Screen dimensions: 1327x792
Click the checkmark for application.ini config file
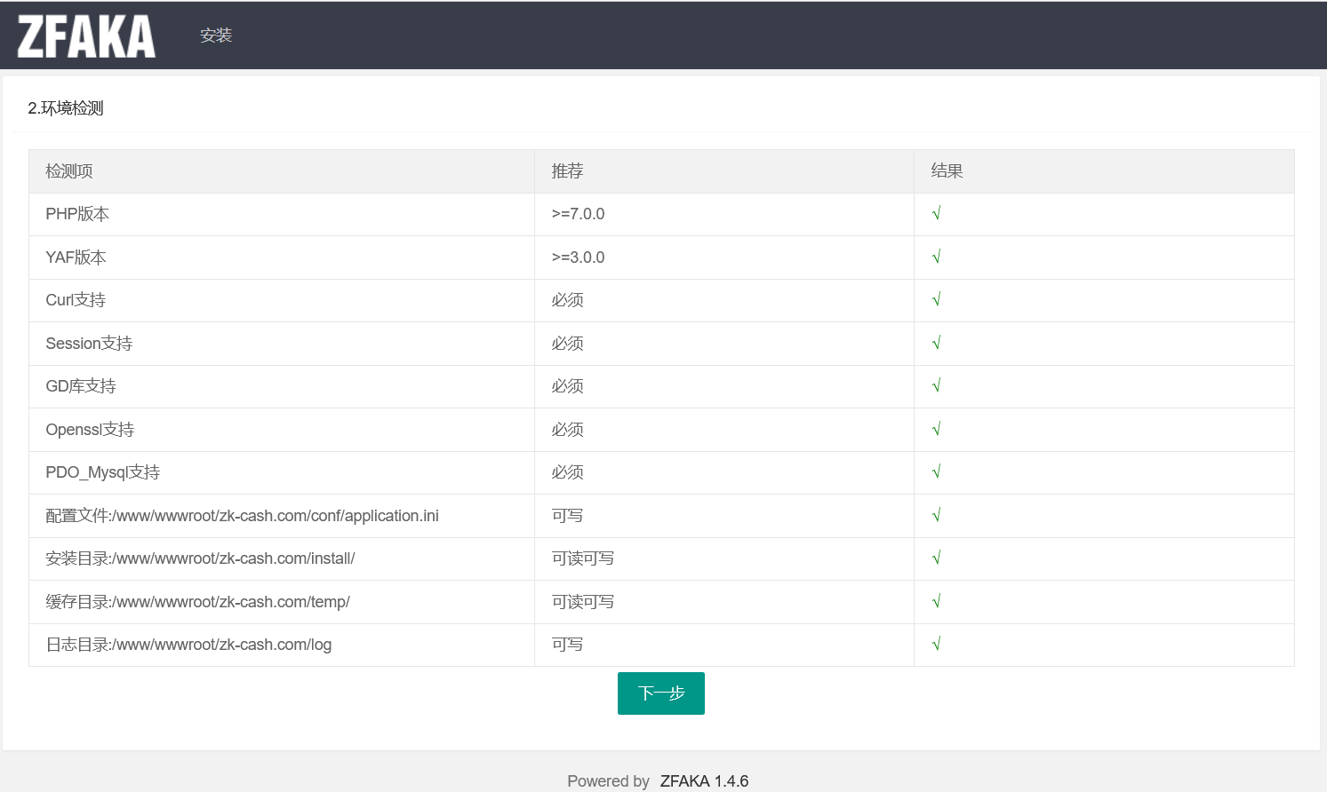point(936,515)
